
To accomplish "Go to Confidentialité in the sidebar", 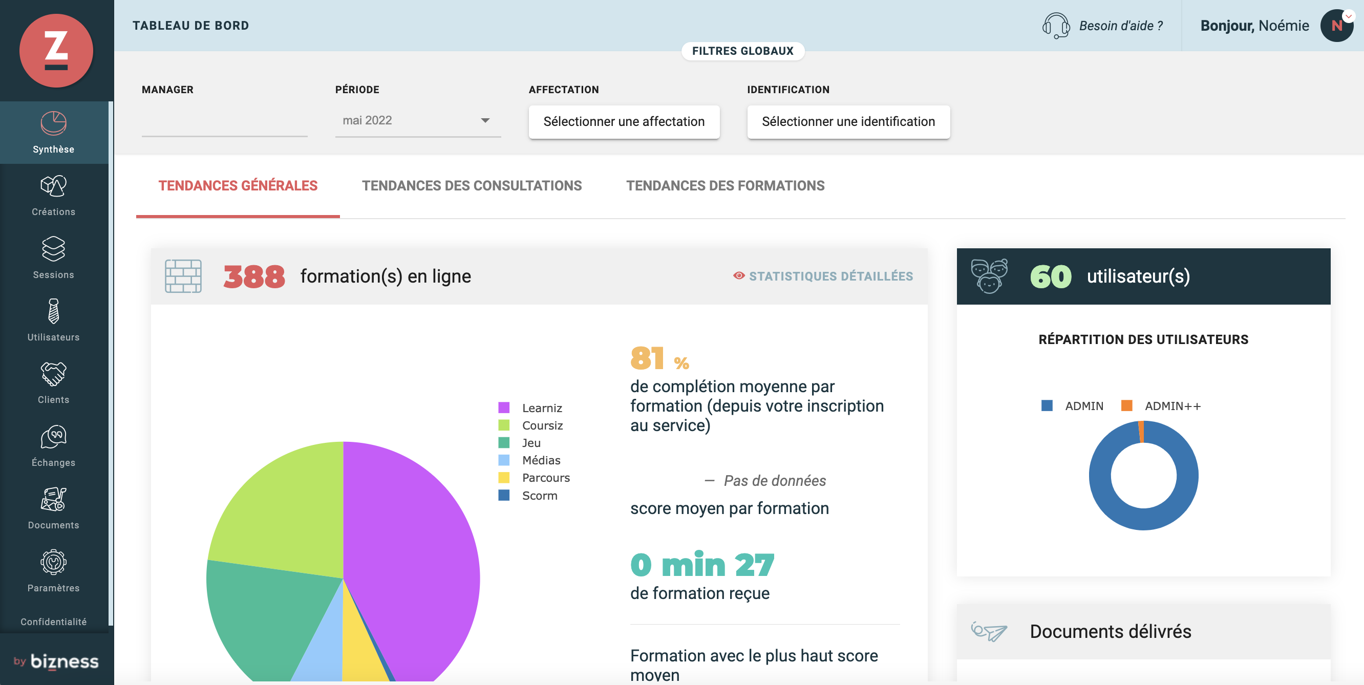I will tap(53, 622).
